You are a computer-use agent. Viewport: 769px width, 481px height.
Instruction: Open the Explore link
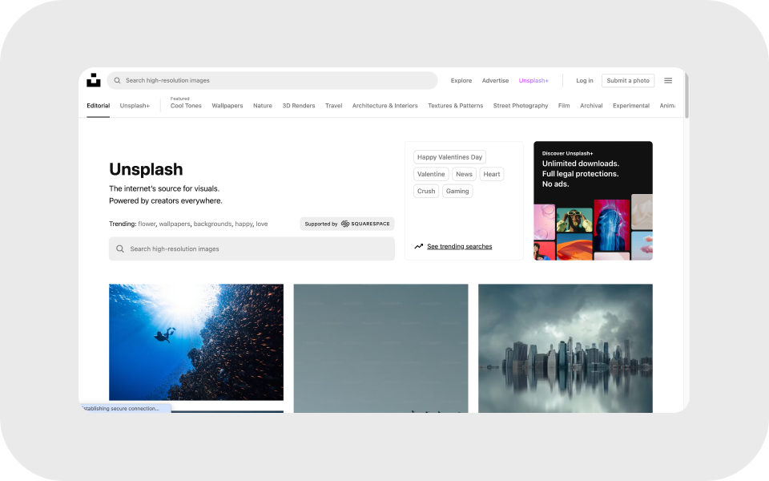pos(461,80)
